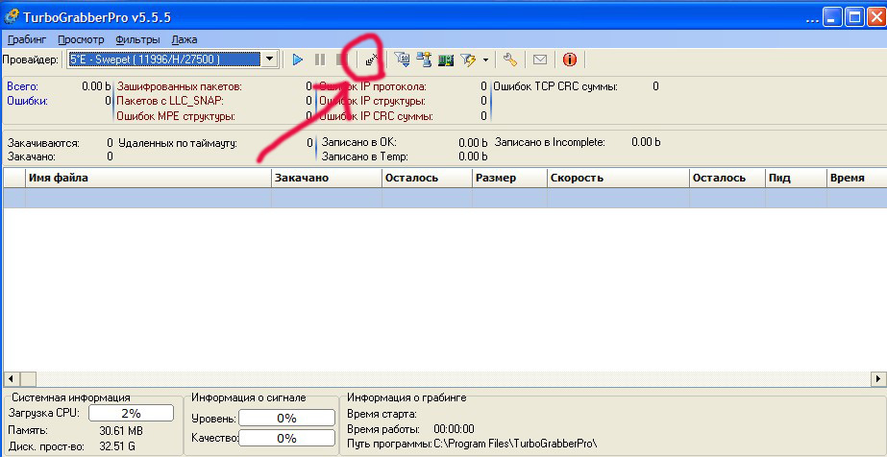Maximize the TurboGrabberPro window
The image size is (887, 457).
(x=852, y=17)
